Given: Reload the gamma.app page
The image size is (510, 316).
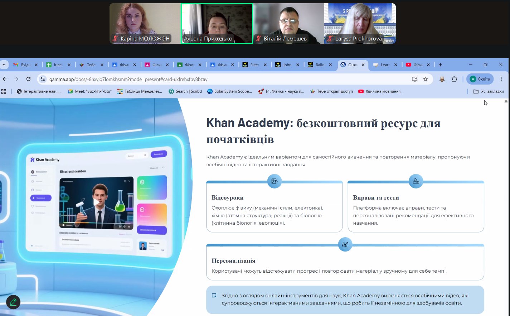Looking at the screenshot, I should point(28,79).
